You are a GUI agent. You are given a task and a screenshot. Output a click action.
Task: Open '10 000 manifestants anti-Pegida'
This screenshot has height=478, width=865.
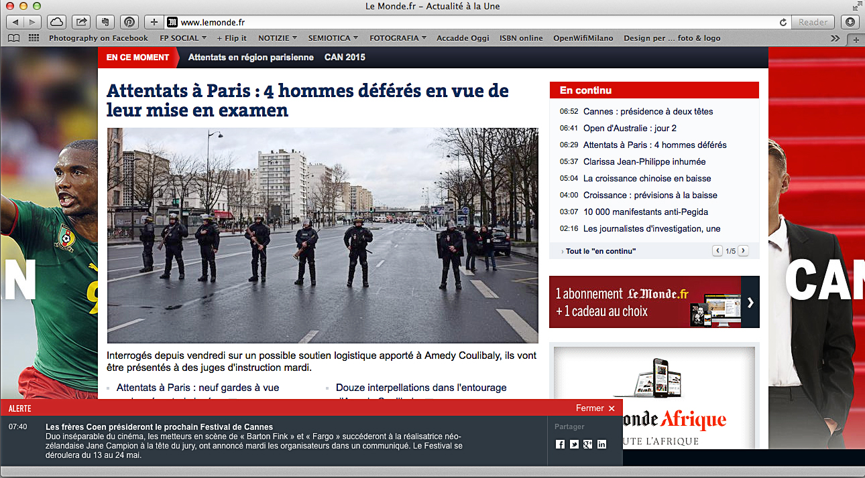click(646, 212)
